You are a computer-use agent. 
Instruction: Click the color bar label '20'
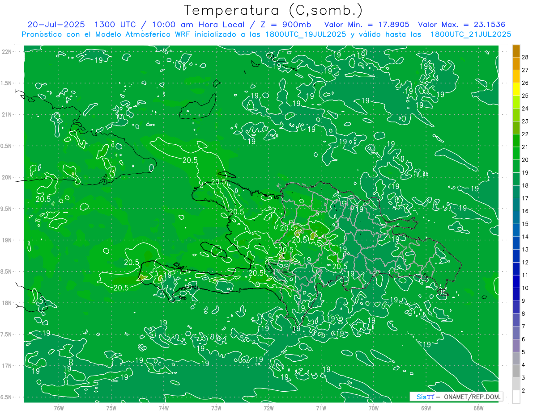point(525,160)
